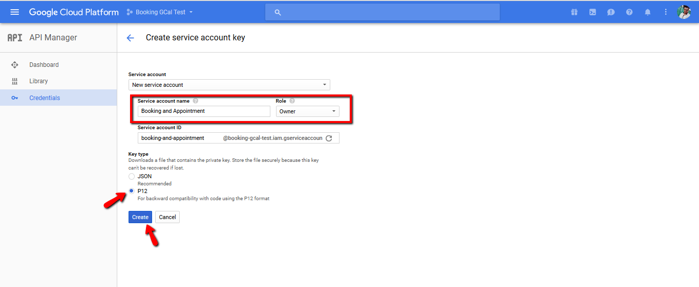Click the Key type label
The height and width of the screenshot is (287, 699).
(138, 154)
